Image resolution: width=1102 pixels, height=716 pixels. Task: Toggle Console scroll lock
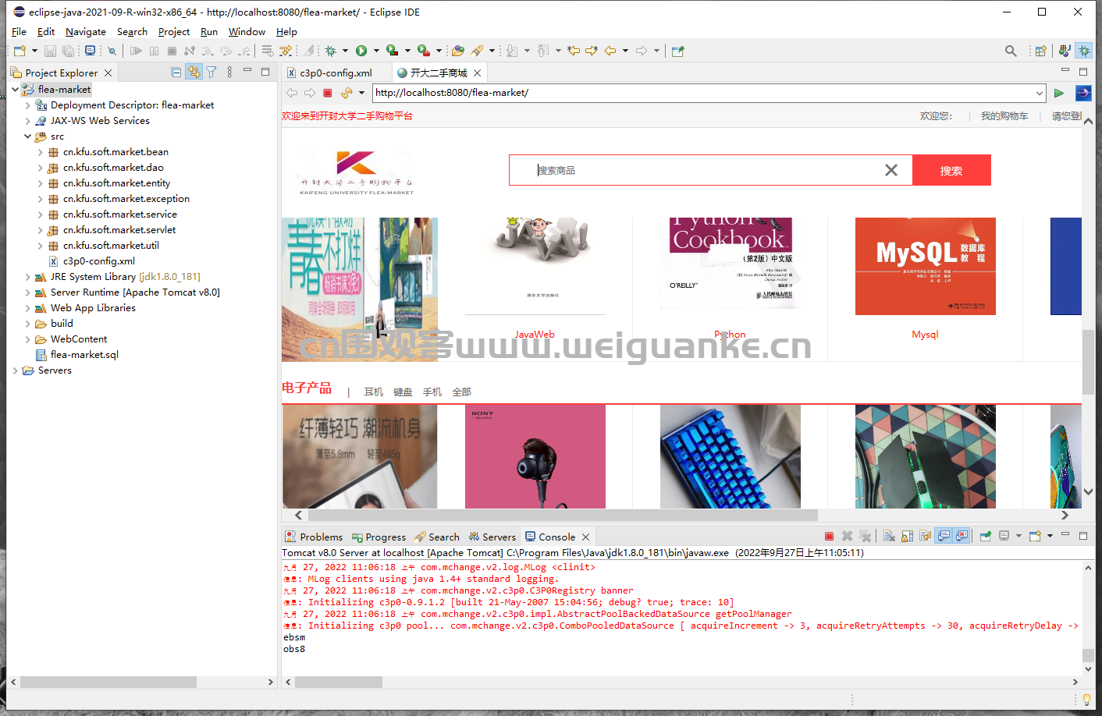[907, 536]
